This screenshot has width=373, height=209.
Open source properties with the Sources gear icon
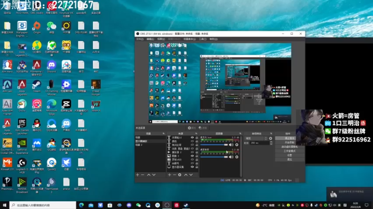pos(180,175)
